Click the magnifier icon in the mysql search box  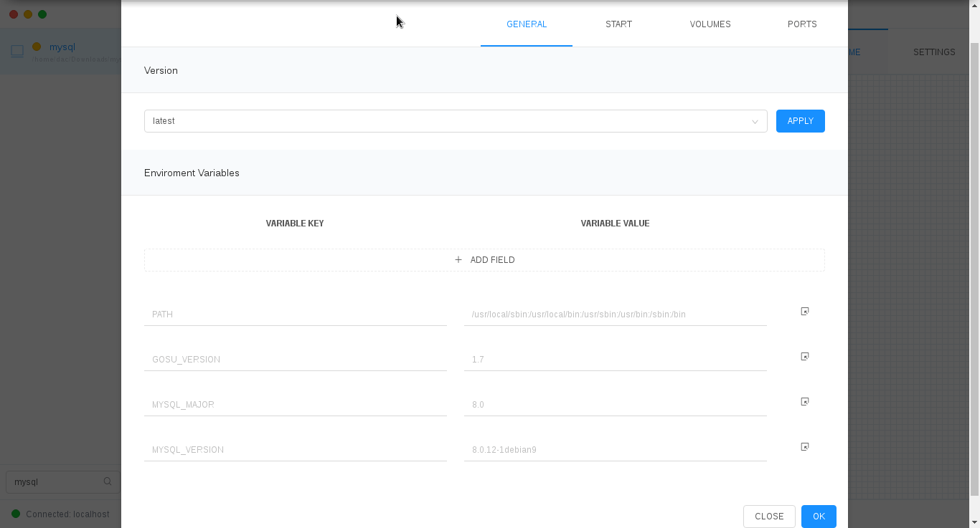(108, 481)
